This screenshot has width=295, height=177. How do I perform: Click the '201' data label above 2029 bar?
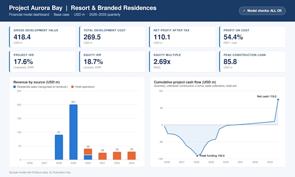tap(73, 102)
